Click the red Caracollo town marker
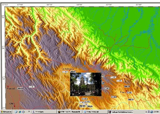The image size is (160, 114). tap(8, 86)
